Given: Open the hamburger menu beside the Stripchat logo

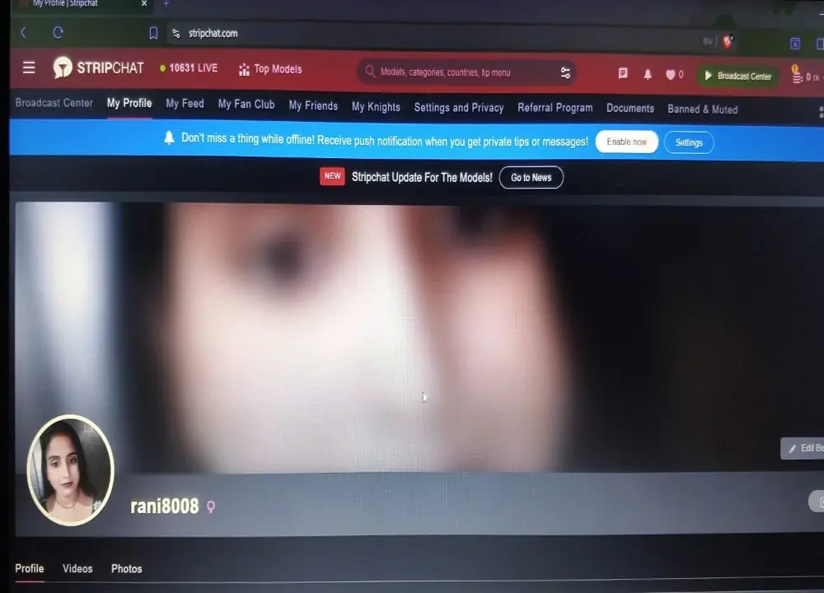Looking at the screenshot, I should click(29, 68).
